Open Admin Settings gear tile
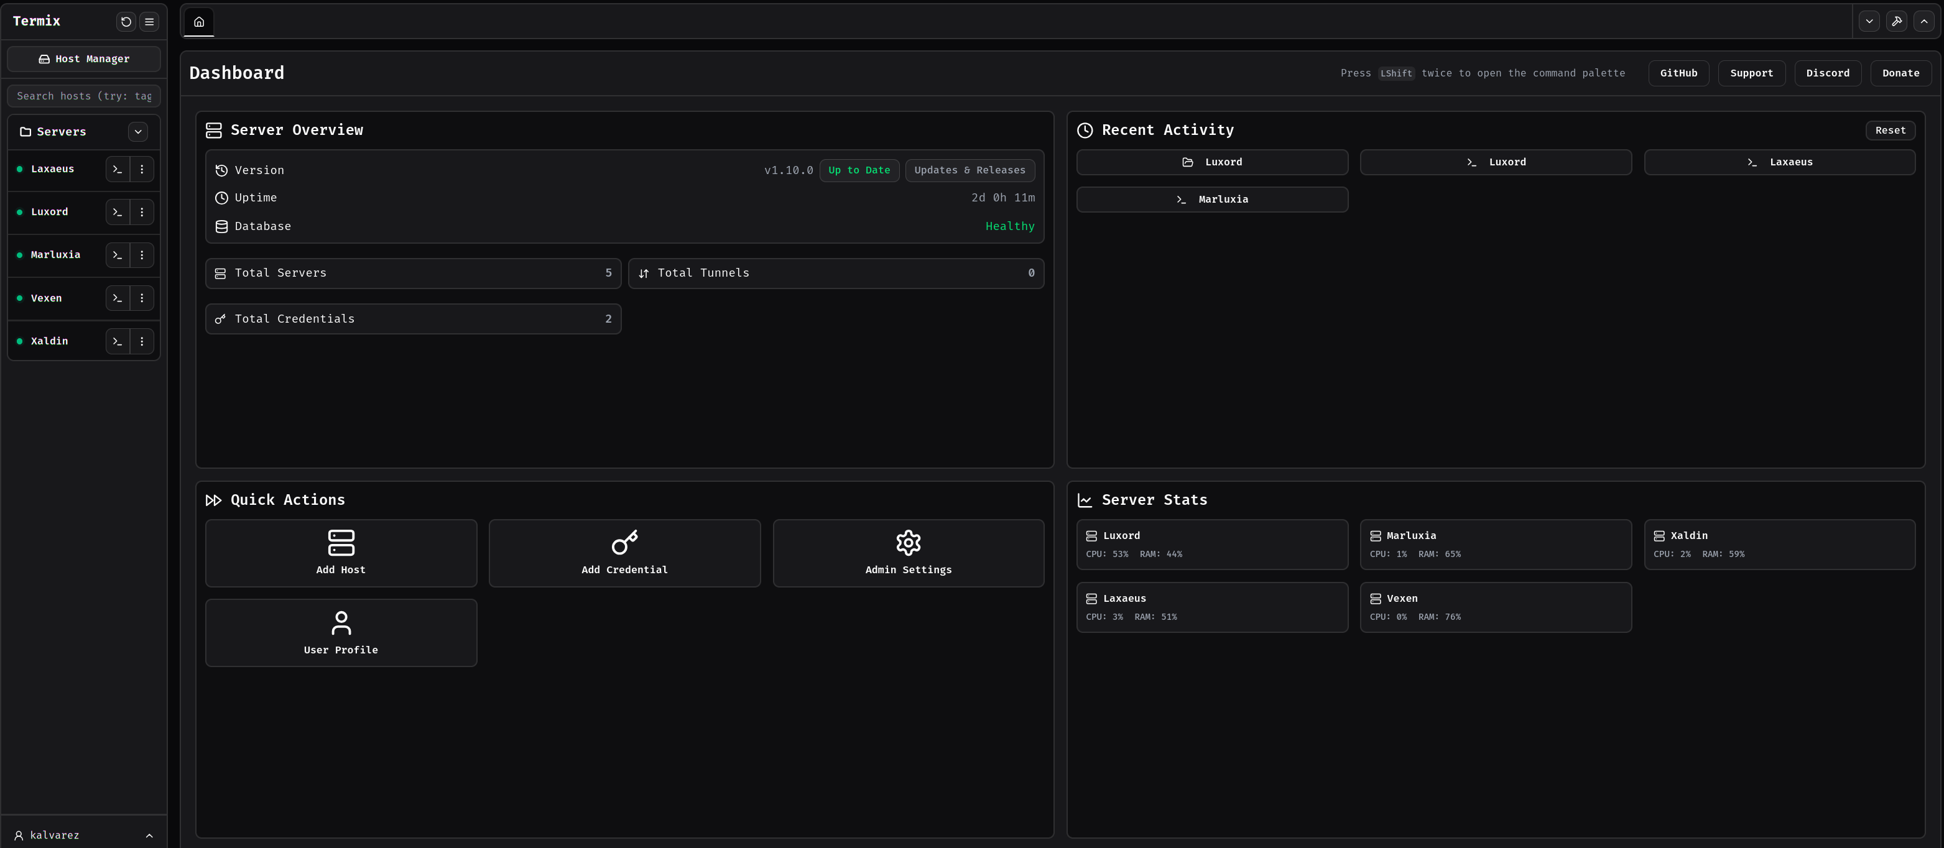This screenshot has height=848, width=1944. pos(908,553)
